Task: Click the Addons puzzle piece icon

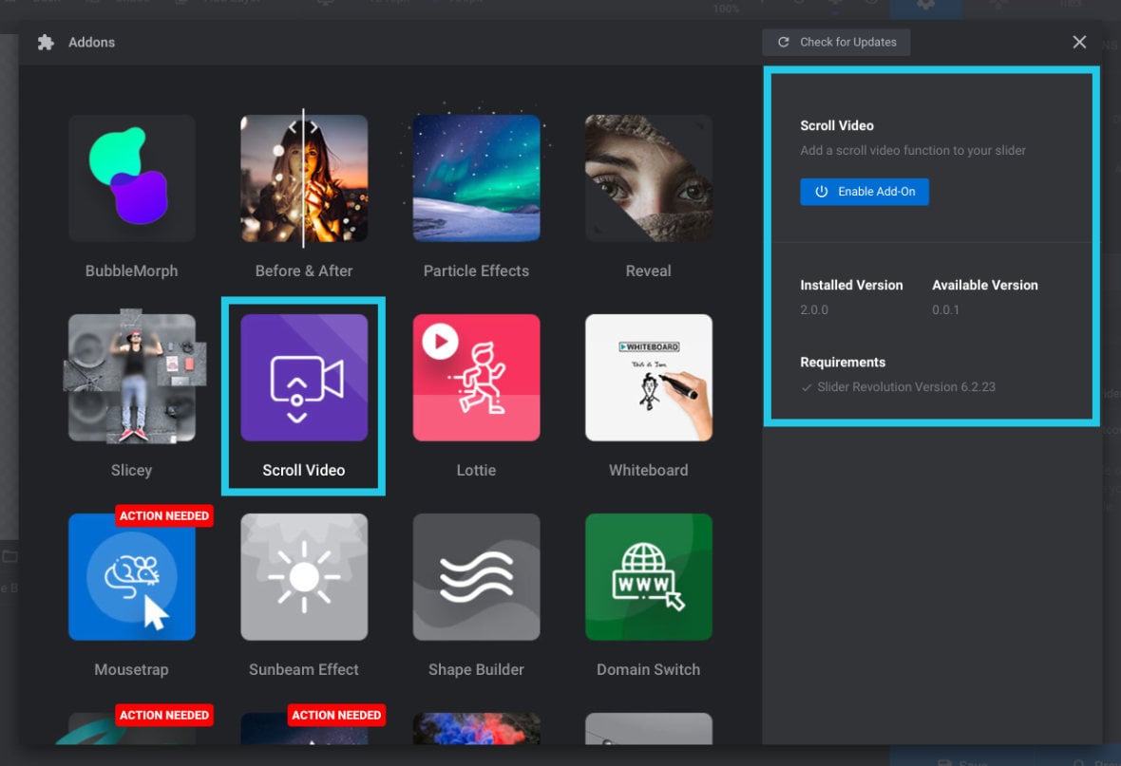Action: point(46,42)
